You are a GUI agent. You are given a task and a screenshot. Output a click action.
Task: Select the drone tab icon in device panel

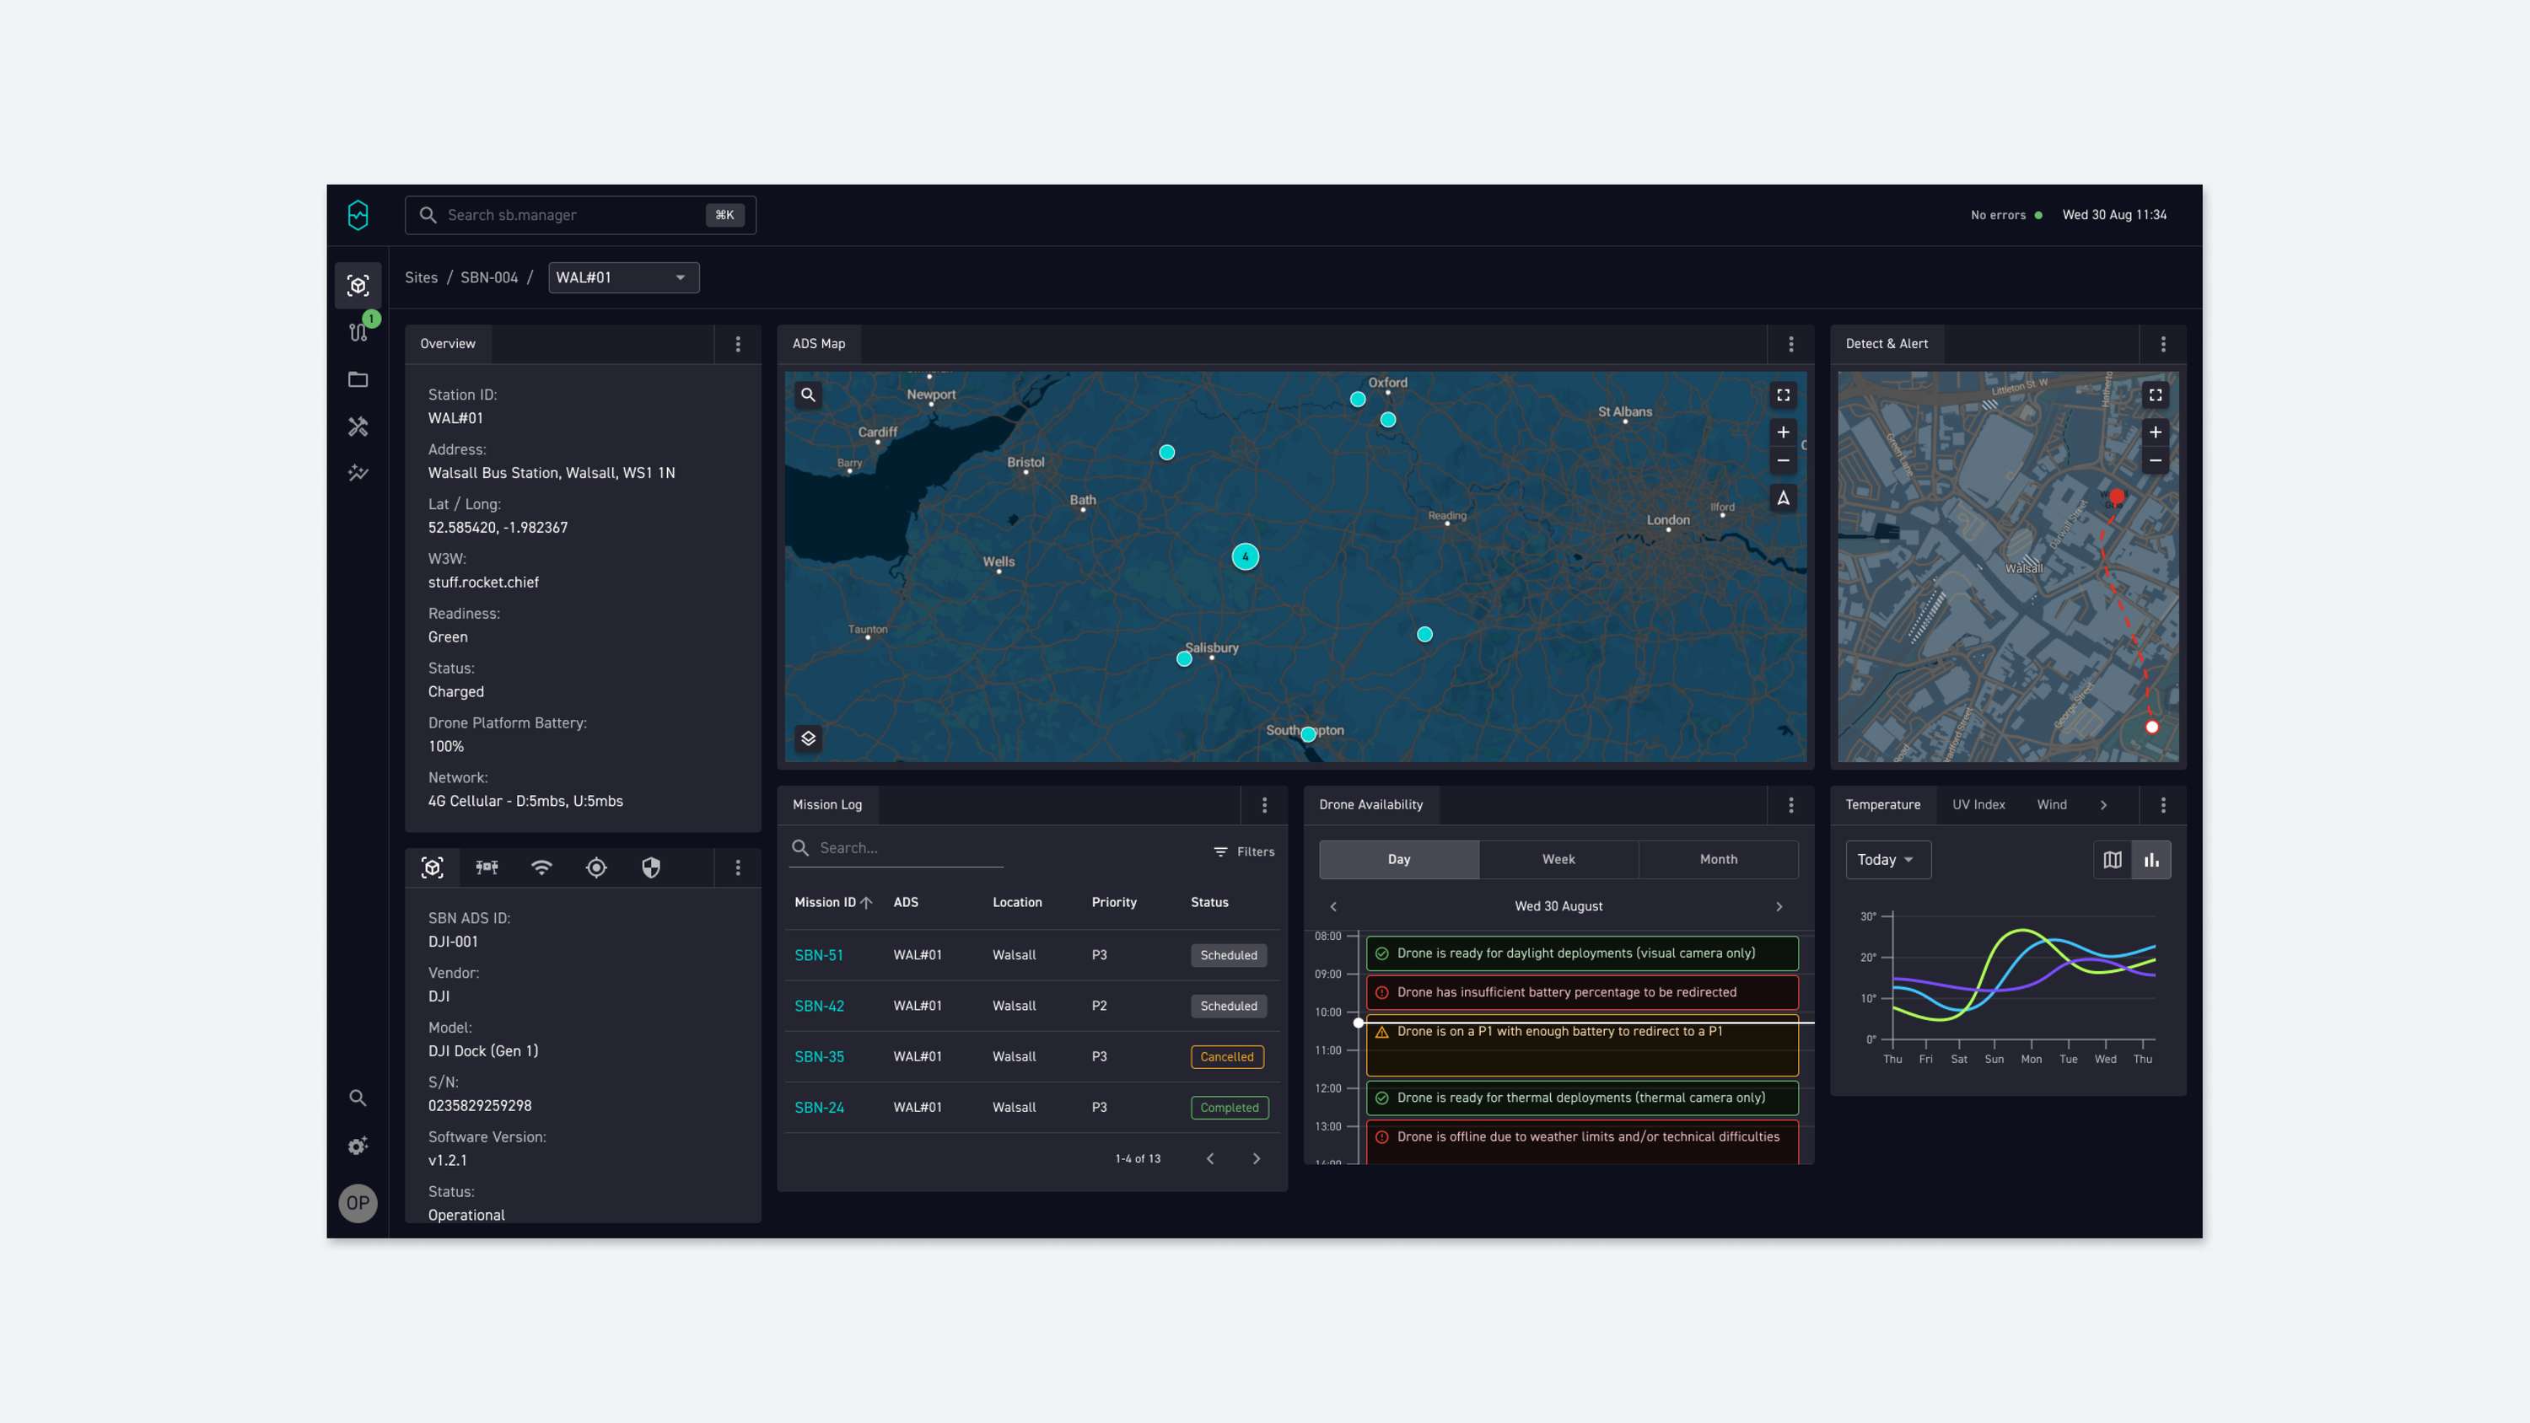487,867
